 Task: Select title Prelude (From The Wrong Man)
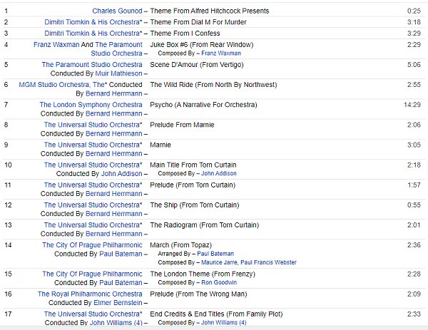198,294
